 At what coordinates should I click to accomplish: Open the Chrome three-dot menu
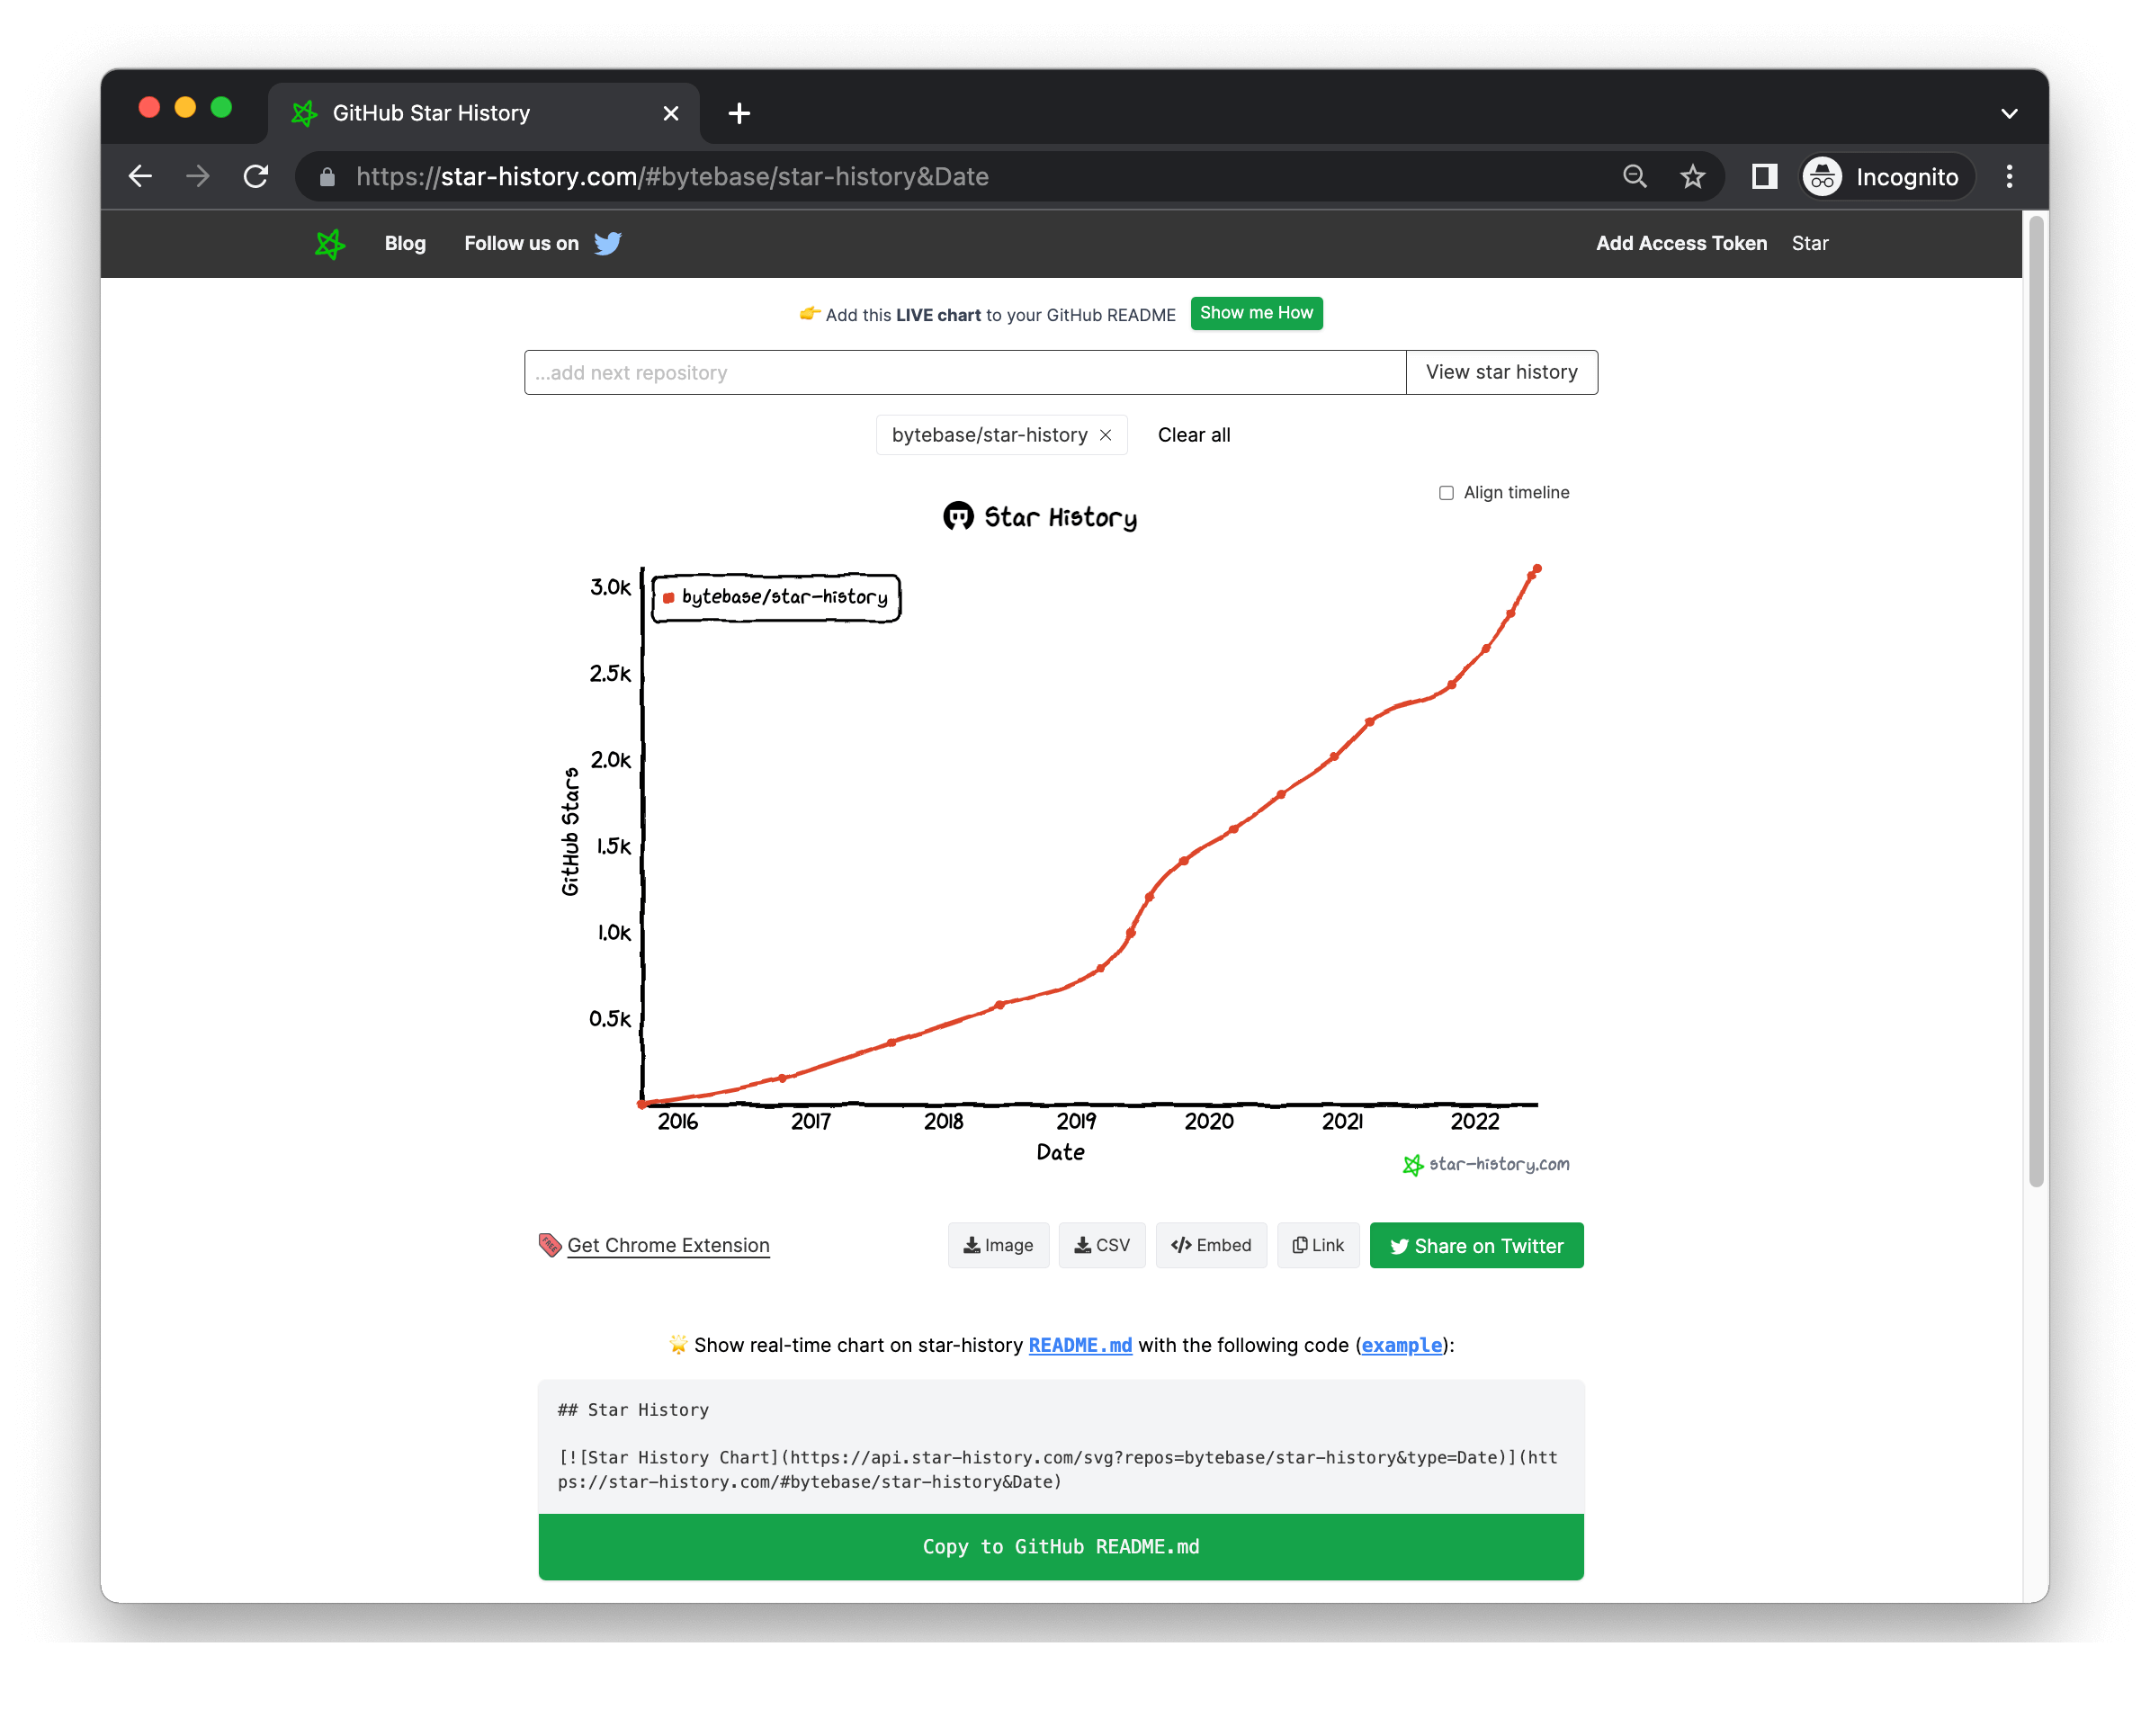2009,177
